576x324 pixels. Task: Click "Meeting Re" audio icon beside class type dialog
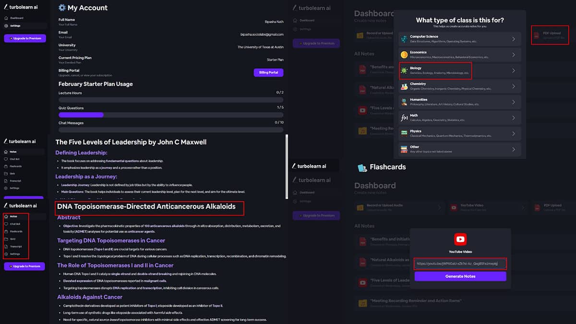[x=363, y=131]
